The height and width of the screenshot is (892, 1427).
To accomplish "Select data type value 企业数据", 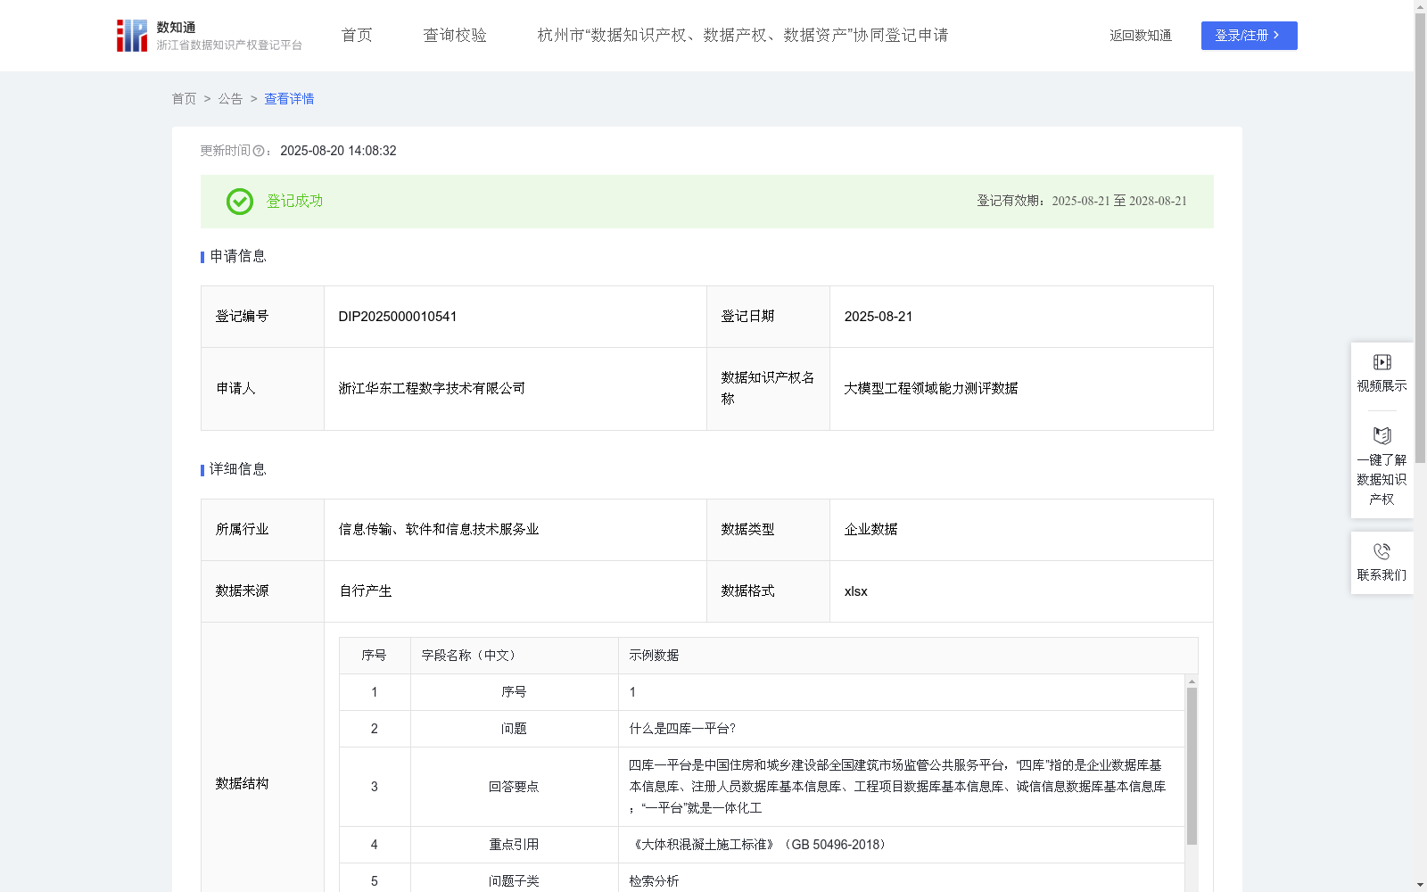I will tap(870, 530).
